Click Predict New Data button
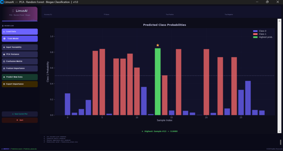Viewport: 283px width, 151px height. pos(19,77)
